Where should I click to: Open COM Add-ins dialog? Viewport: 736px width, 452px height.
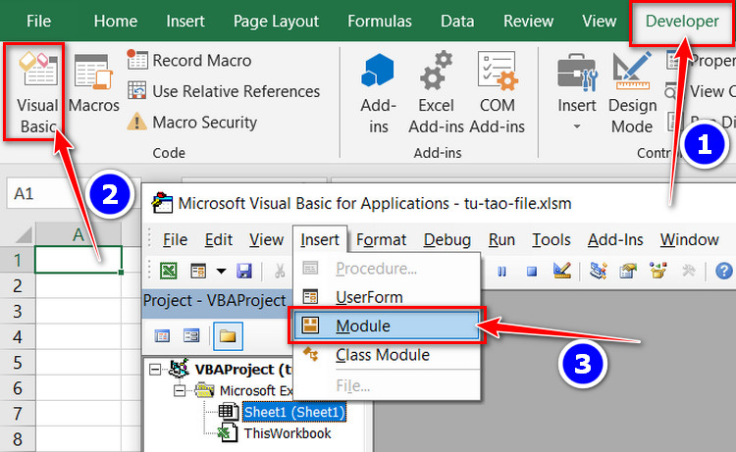(x=498, y=93)
